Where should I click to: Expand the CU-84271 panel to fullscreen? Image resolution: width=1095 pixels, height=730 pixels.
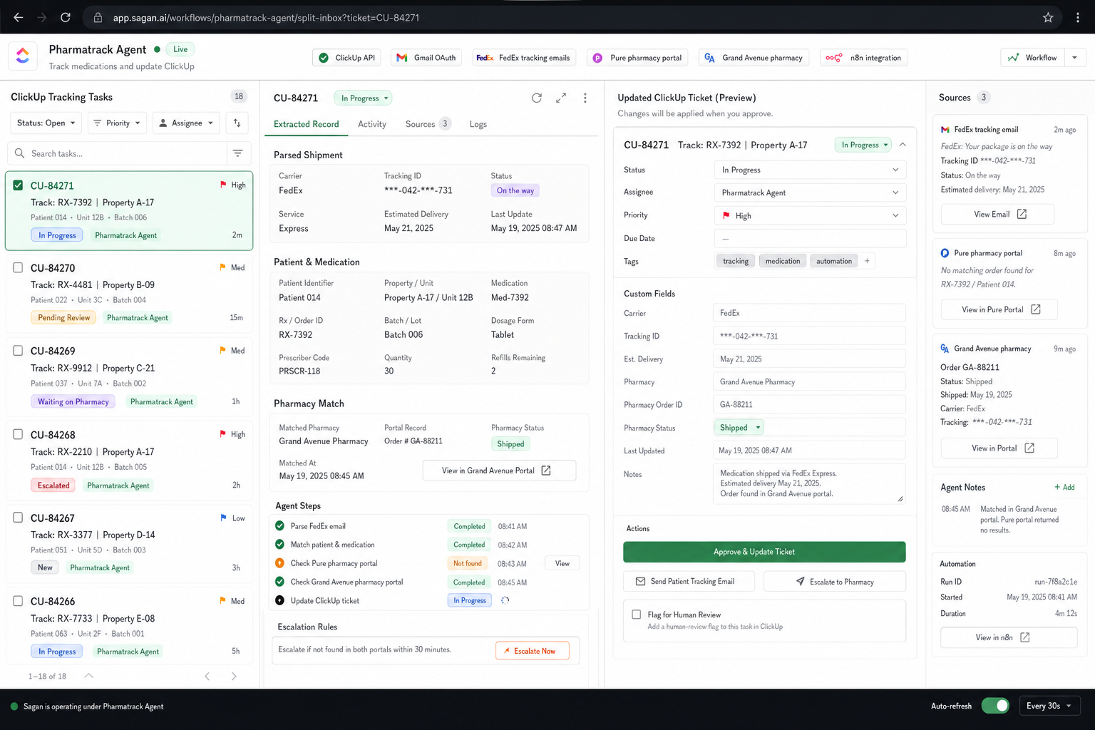[561, 98]
